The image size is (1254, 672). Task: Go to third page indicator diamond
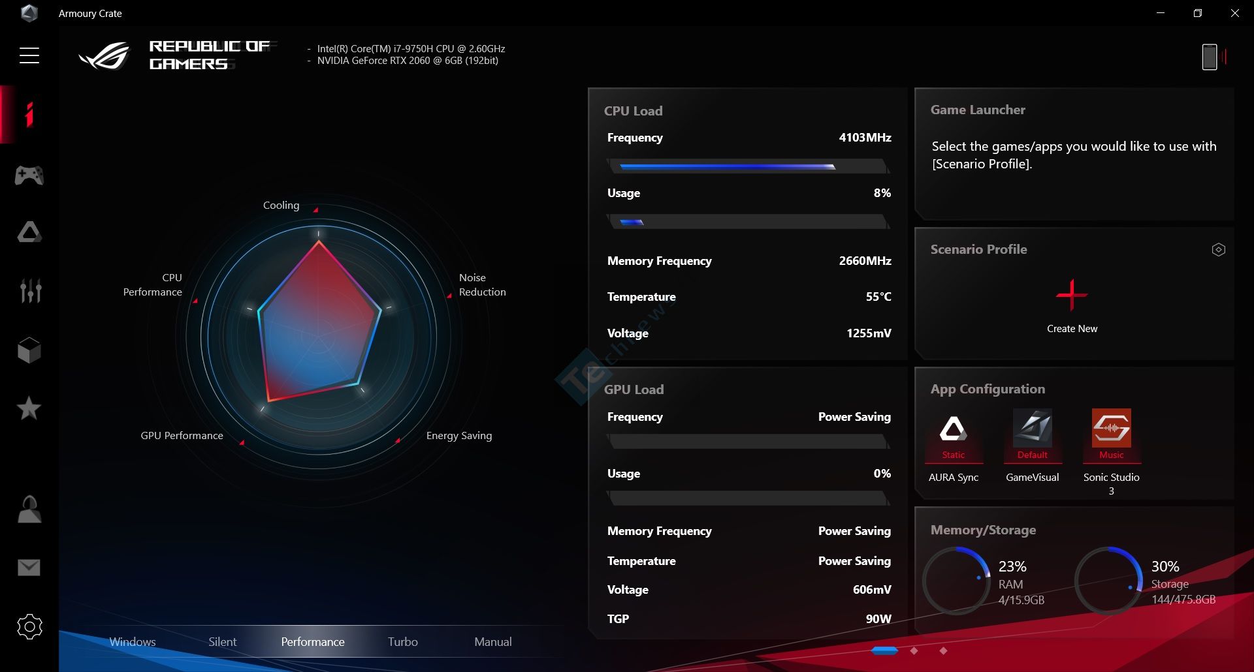click(x=943, y=650)
